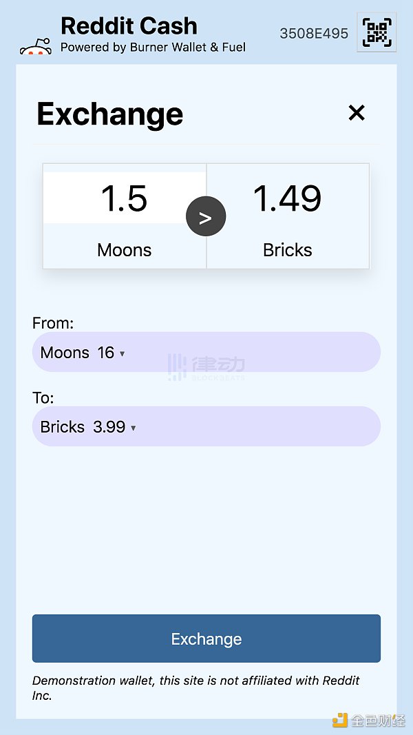
Task: Expand the From Moons dropdown arrow
Action: (123, 353)
